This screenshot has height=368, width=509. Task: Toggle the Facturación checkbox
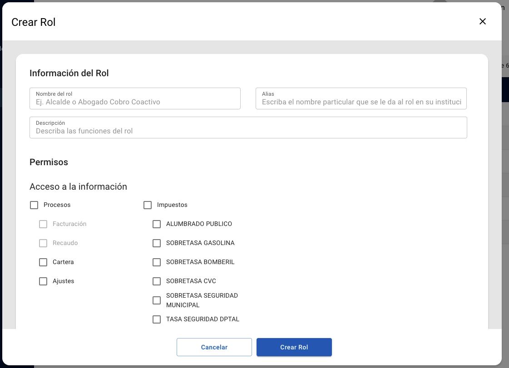pyautogui.click(x=43, y=224)
